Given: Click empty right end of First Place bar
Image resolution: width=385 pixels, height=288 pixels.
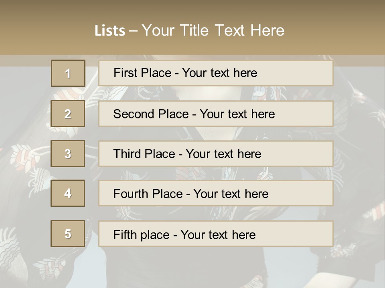Looking at the screenshot, I should click(305, 73).
